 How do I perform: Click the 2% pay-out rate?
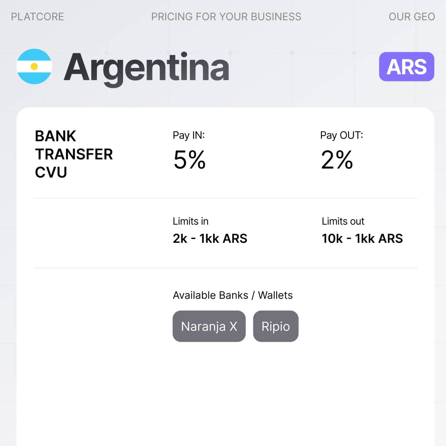pyautogui.click(x=337, y=160)
